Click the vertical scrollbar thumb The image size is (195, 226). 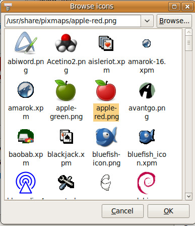point(188,43)
